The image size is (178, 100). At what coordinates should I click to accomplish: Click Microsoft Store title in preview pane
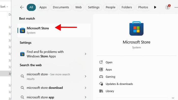[x=137, y=42]
